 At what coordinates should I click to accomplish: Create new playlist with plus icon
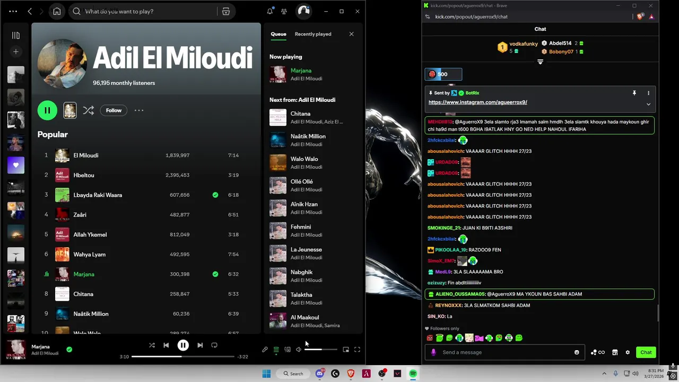tap(16, 51)
